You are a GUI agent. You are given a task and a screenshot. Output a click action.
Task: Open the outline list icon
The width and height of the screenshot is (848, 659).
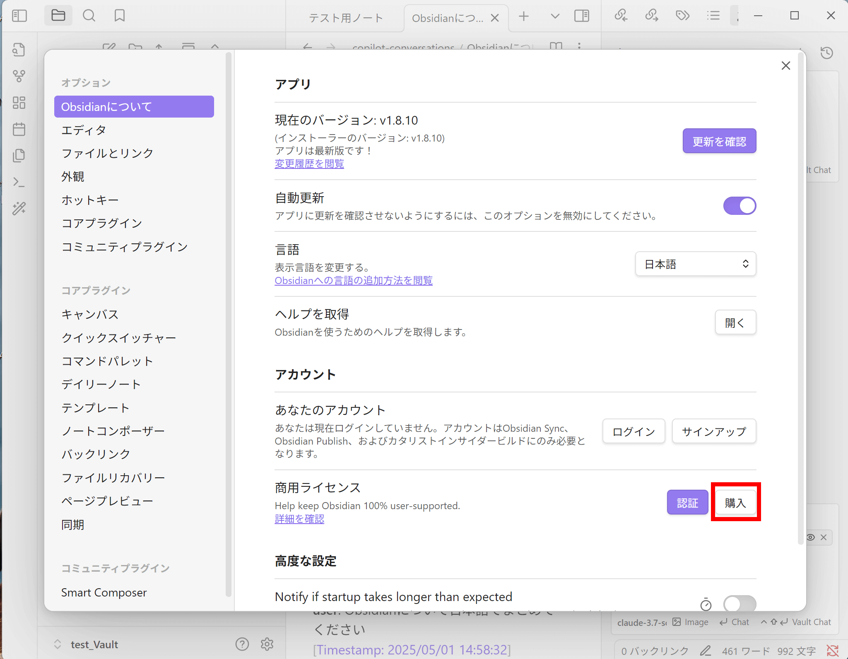(x=713, y=16)
